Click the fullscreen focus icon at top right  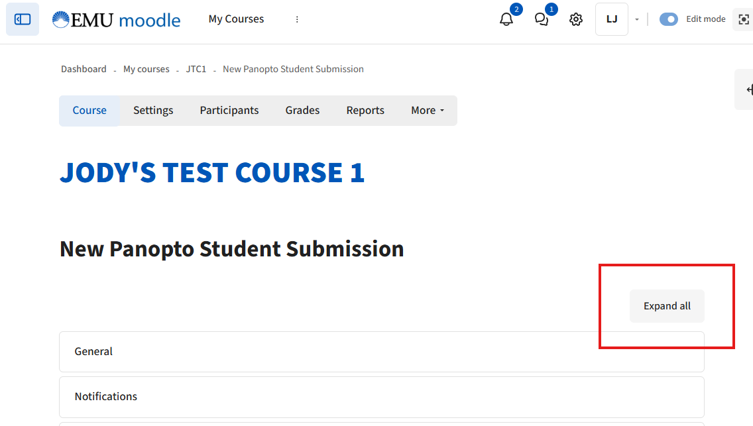pyautogui.click(x=744, y=19)
